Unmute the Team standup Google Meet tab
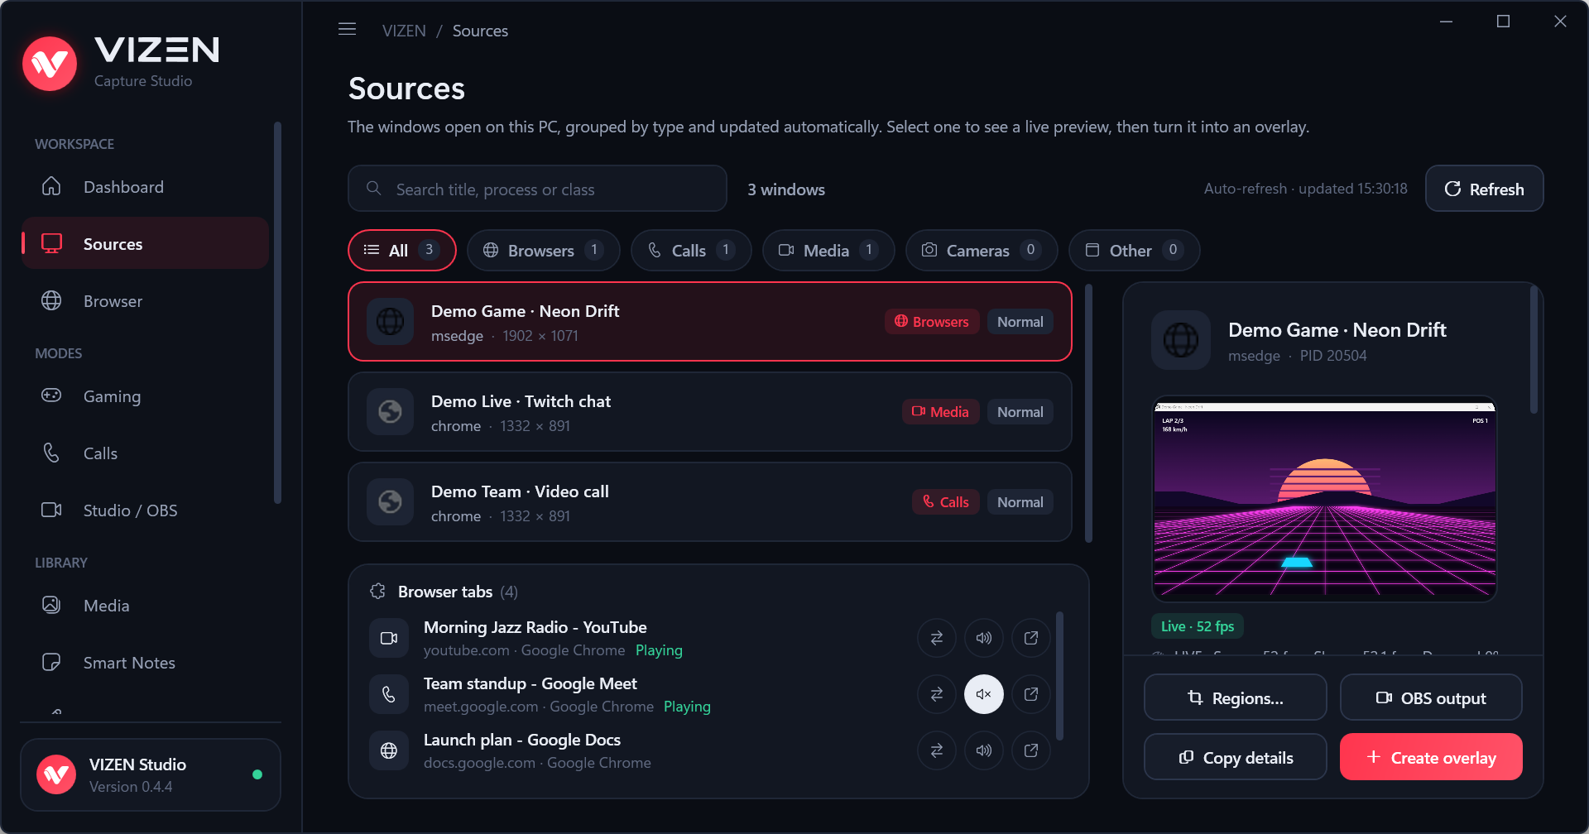 (984, 694)
